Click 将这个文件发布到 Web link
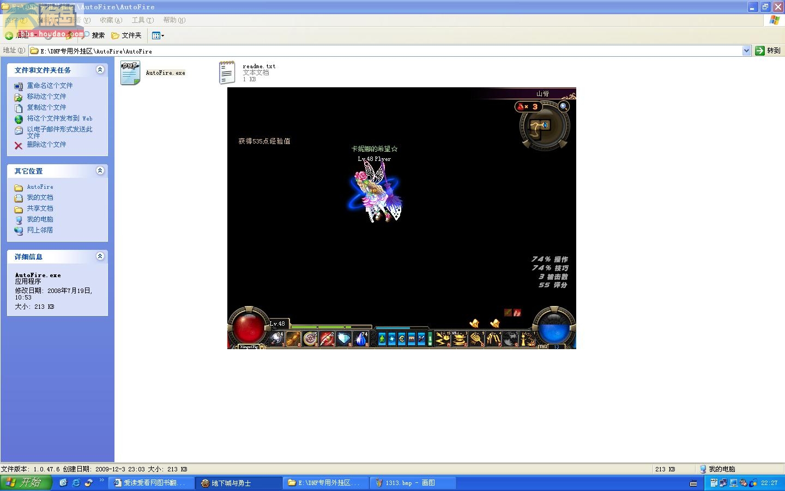 59,118
